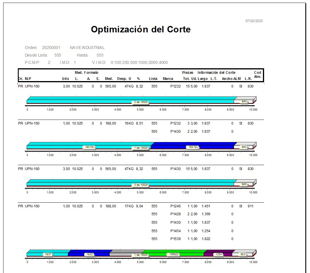Click the 9,04 waste percentage value
Image resolution: width=310 pixels, height=273 pixels.
(139, 206)
